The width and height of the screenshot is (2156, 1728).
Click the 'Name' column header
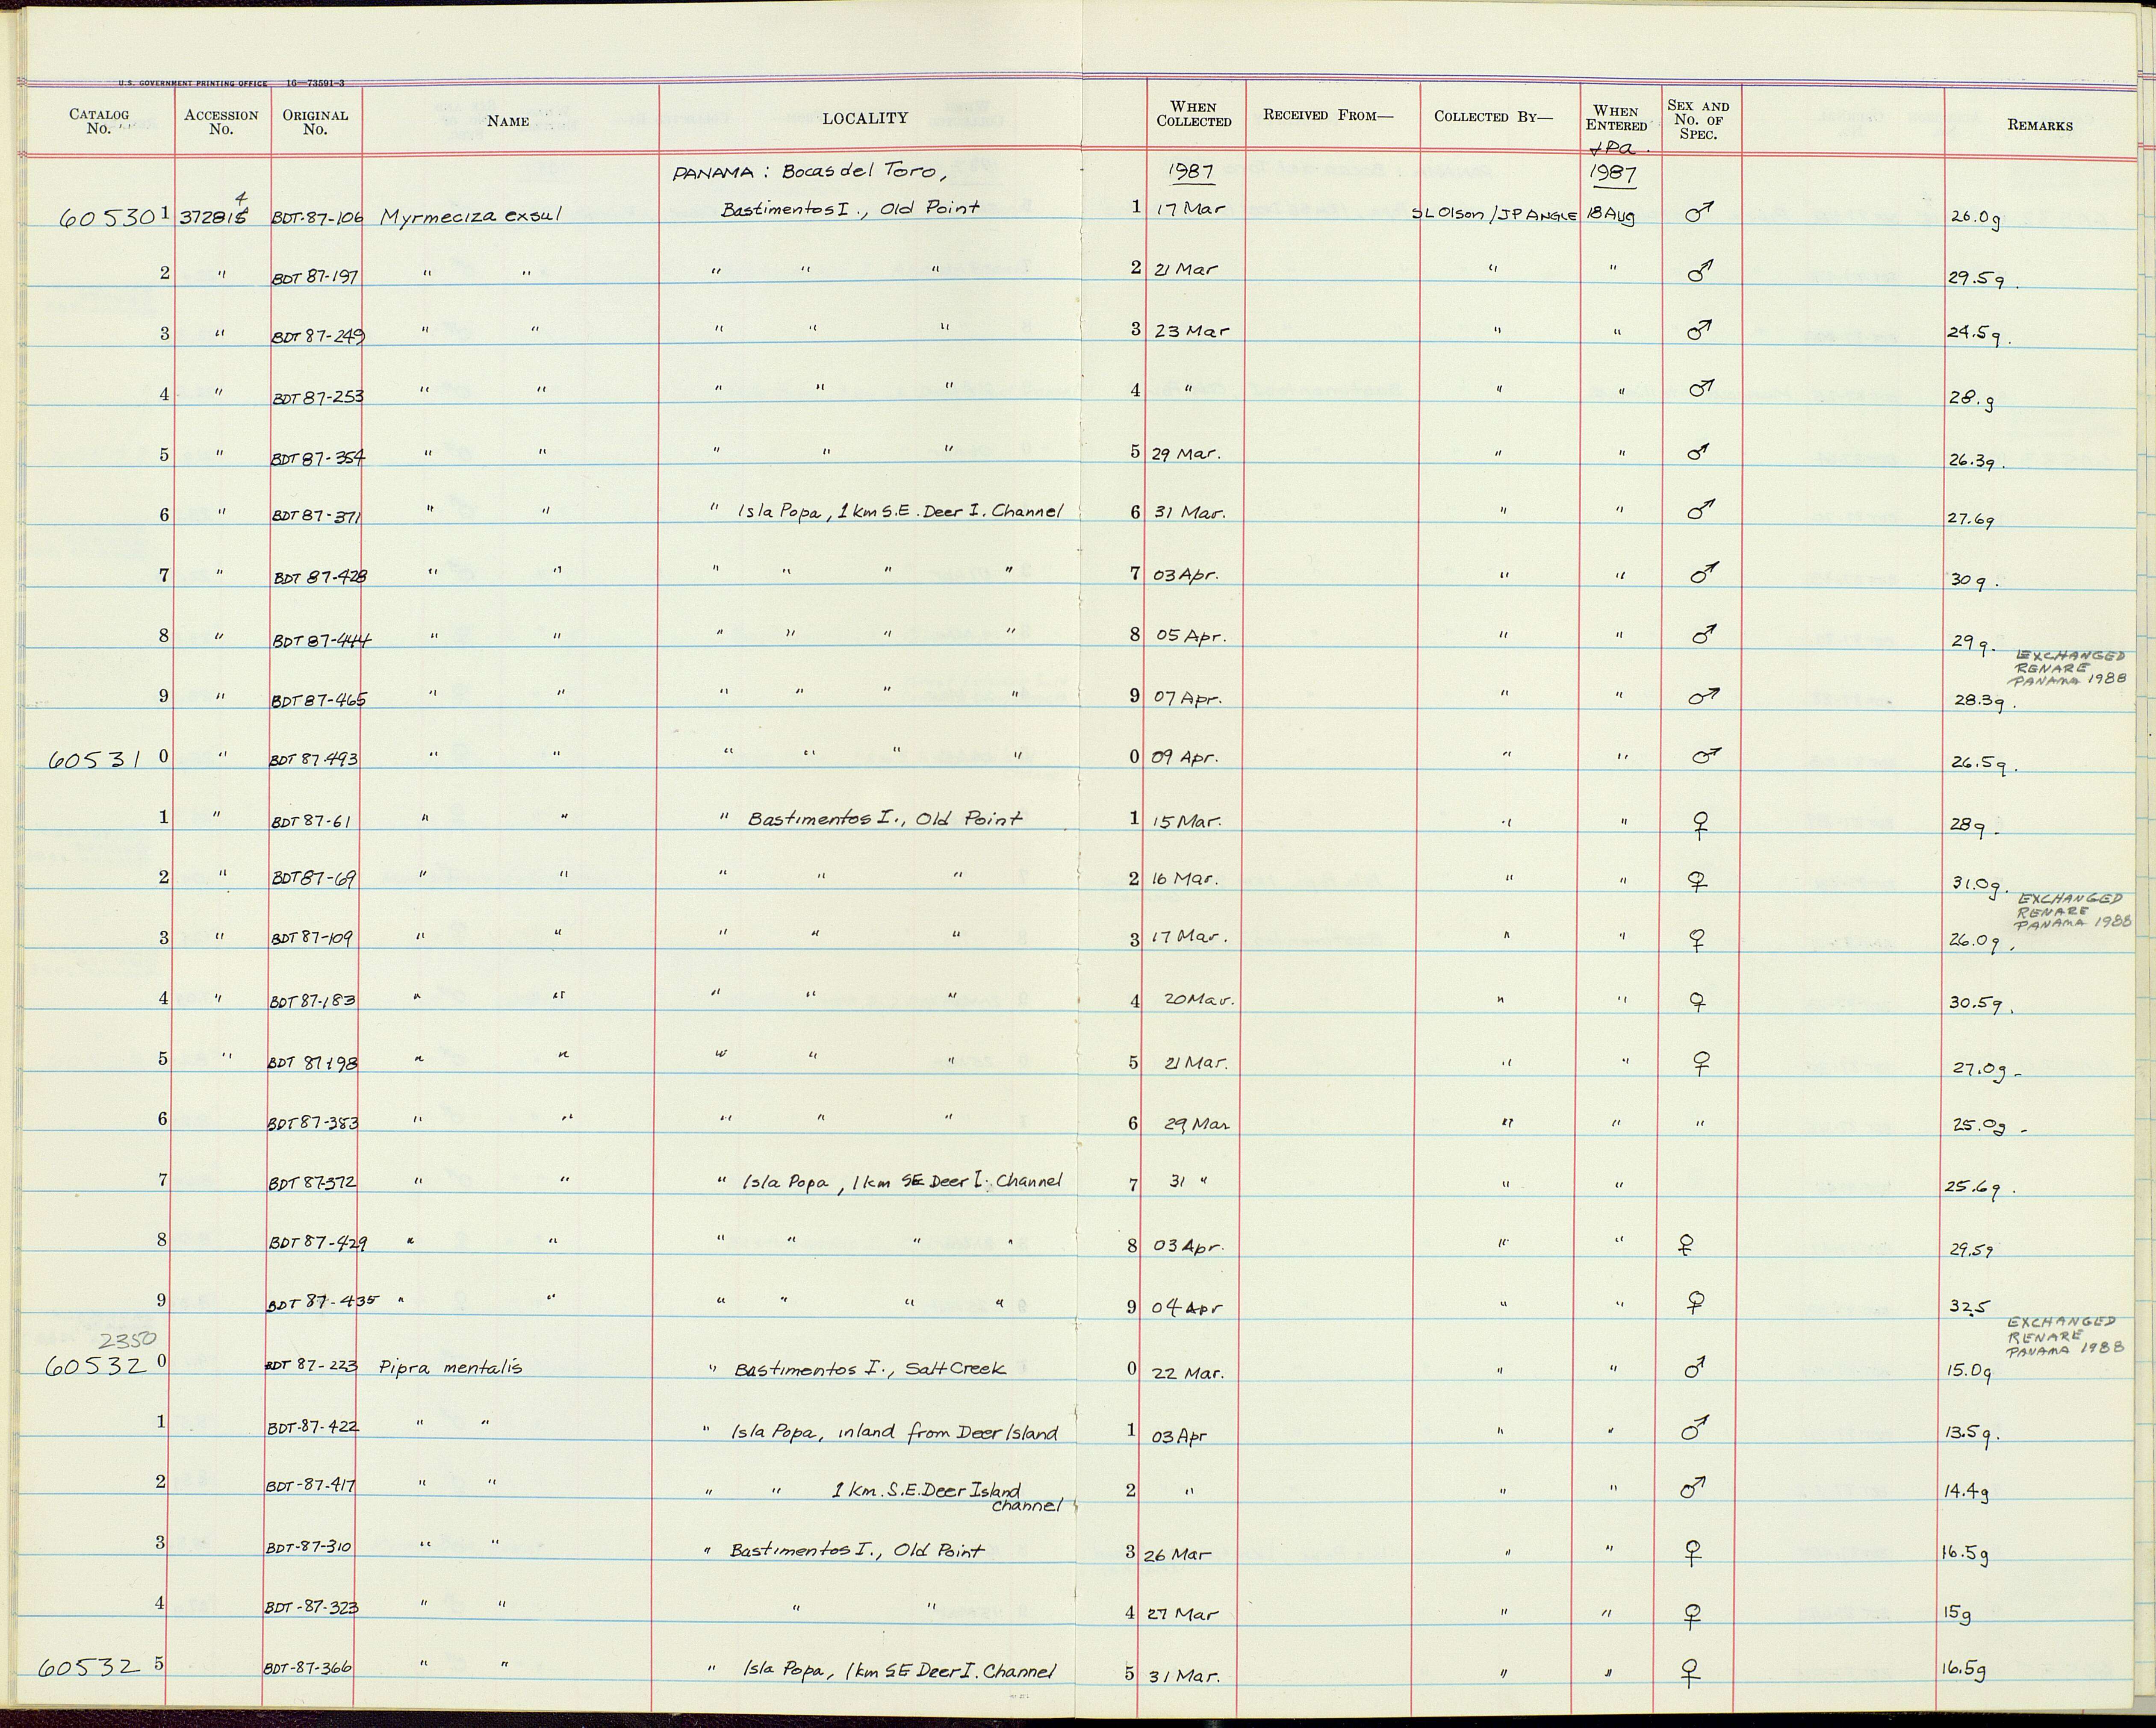[508, 121]
